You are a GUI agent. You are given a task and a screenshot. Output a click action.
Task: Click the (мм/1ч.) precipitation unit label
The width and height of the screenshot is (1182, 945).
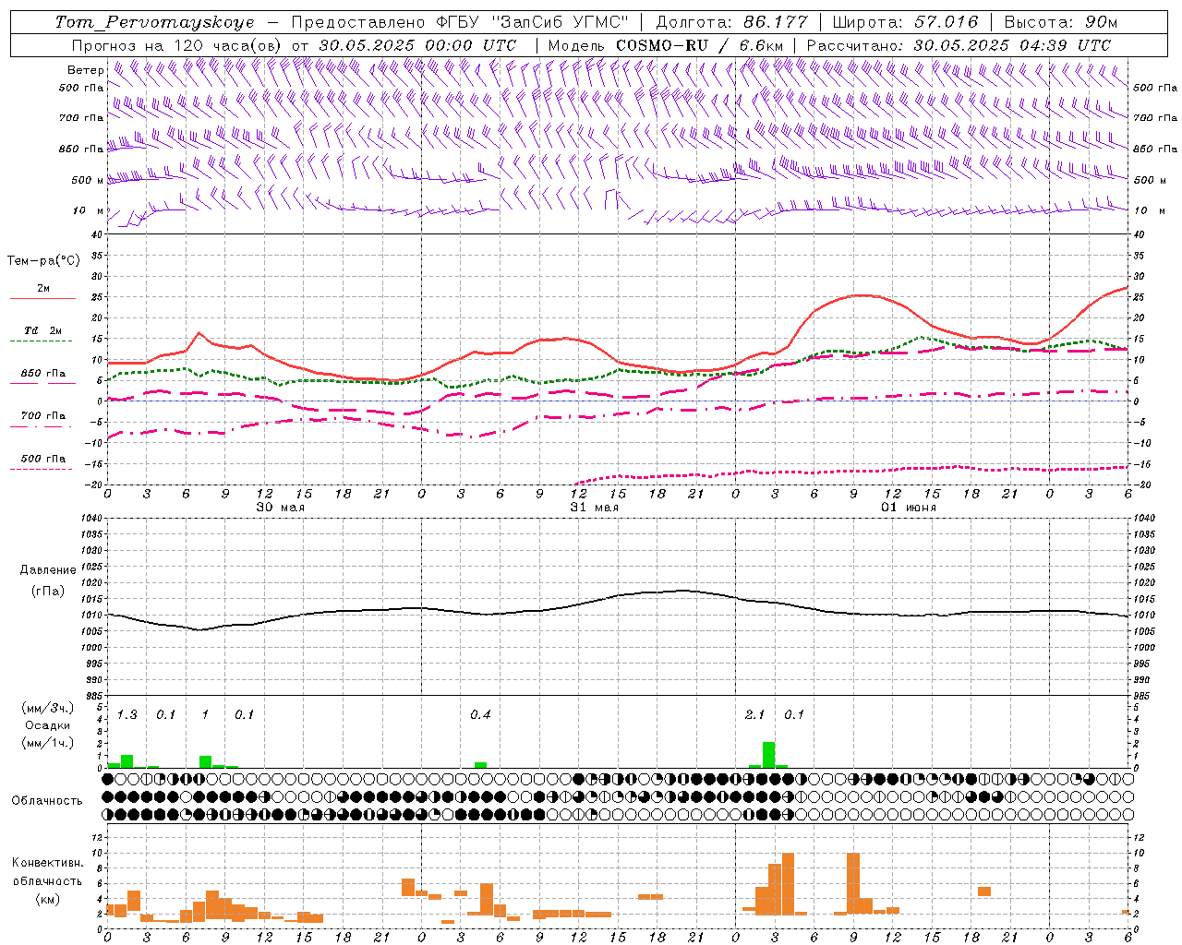coord(47,743)
